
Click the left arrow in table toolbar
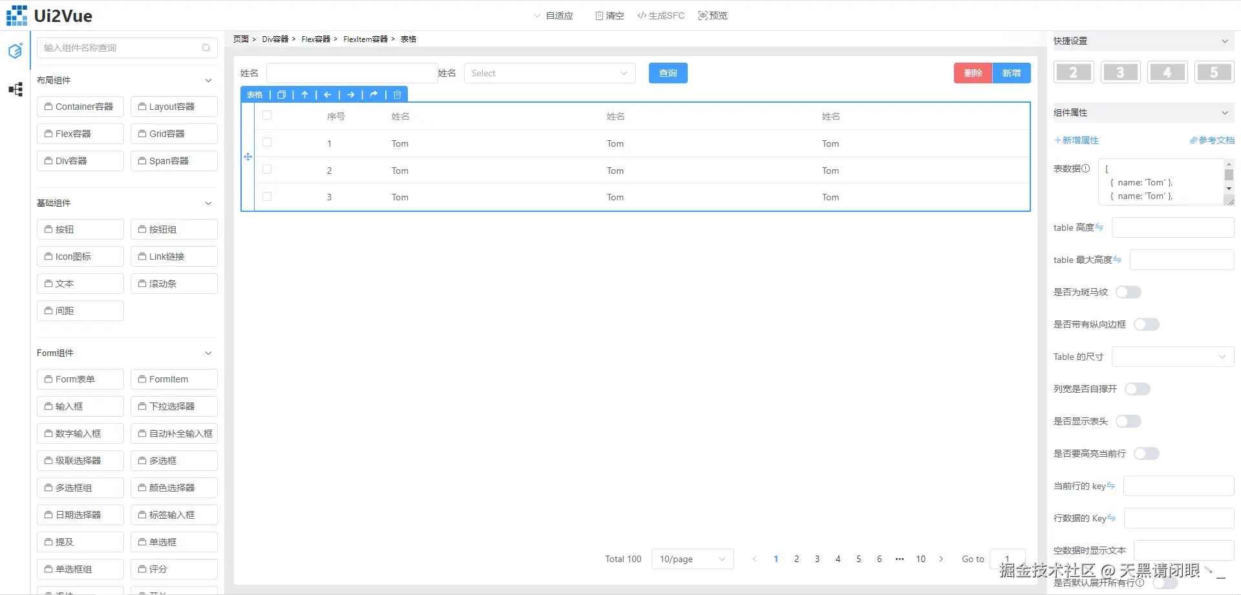click(x=328, y=95)
